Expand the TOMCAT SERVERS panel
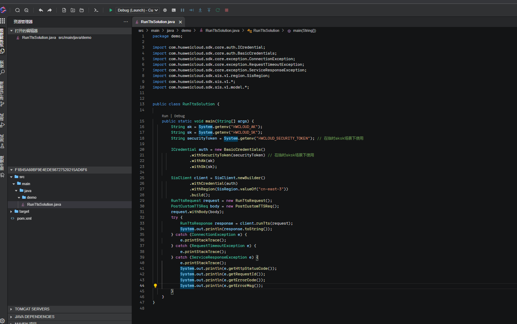The image size is (517, 324). point(32,309)
